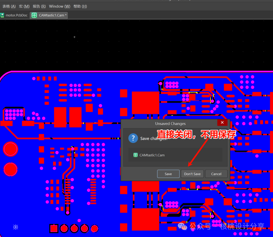Select CAMtastic1.Cam entry in the dialog list
This screenshot has width=273, height=237.
pos(152,155)
